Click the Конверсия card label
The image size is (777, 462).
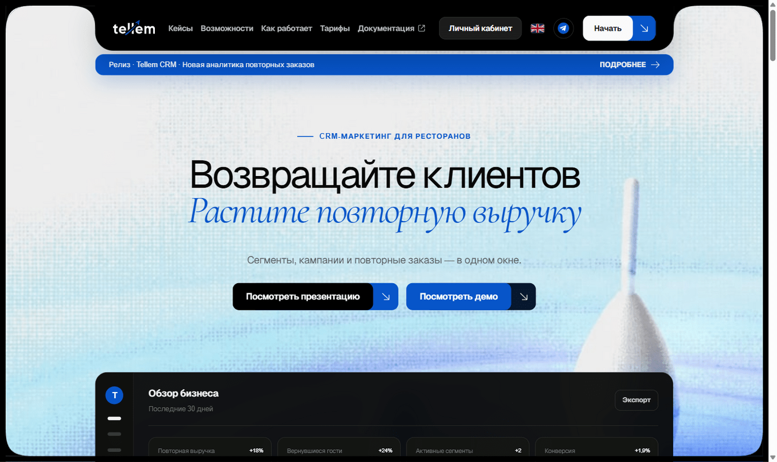click(x=560, y=450)
